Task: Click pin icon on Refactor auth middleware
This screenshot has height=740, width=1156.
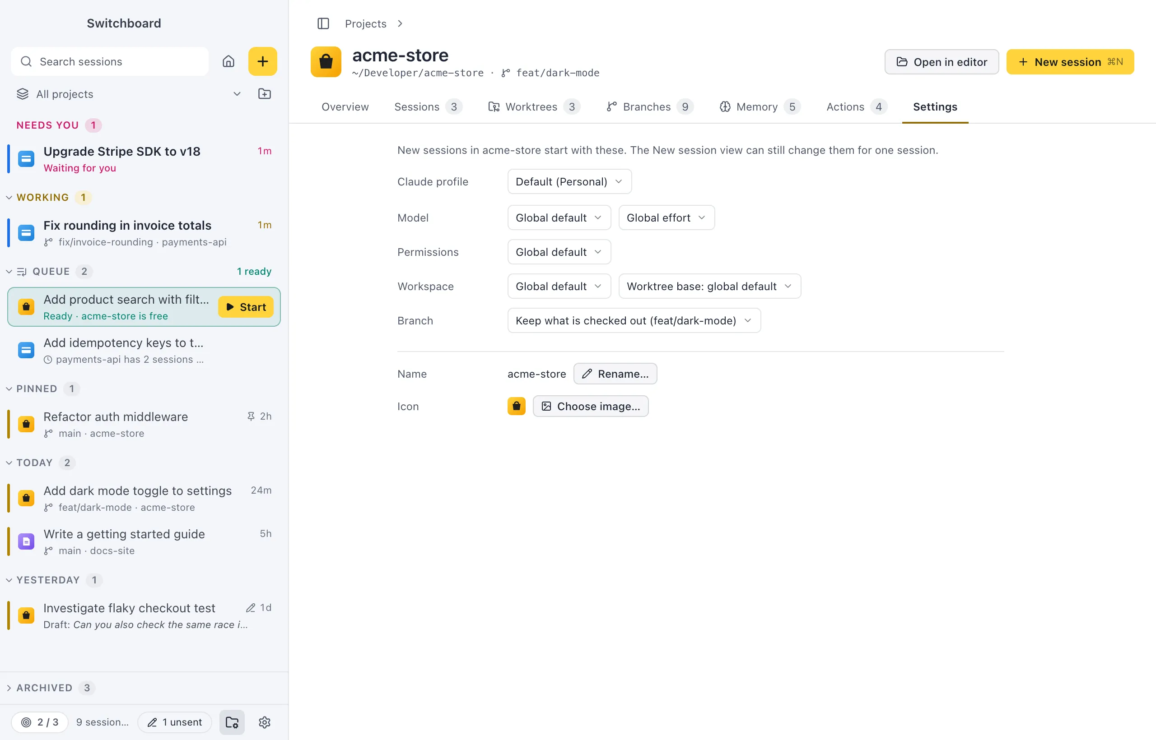Action: [x=251, y=416]
